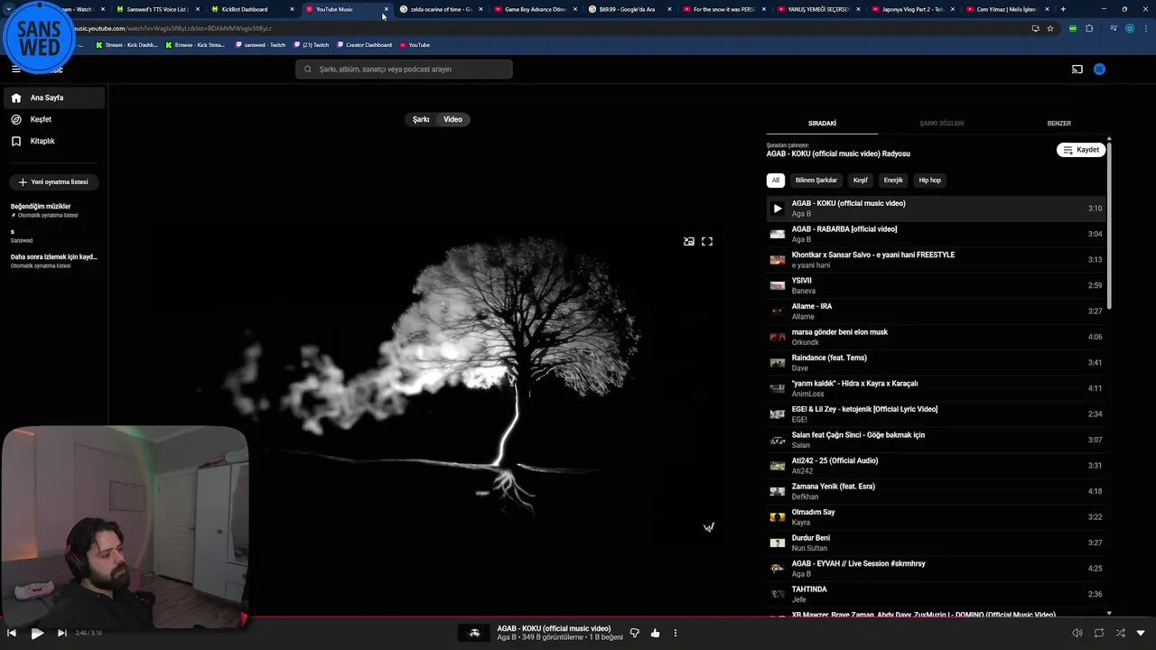Click the volume speaker icon

(1077, 633)
